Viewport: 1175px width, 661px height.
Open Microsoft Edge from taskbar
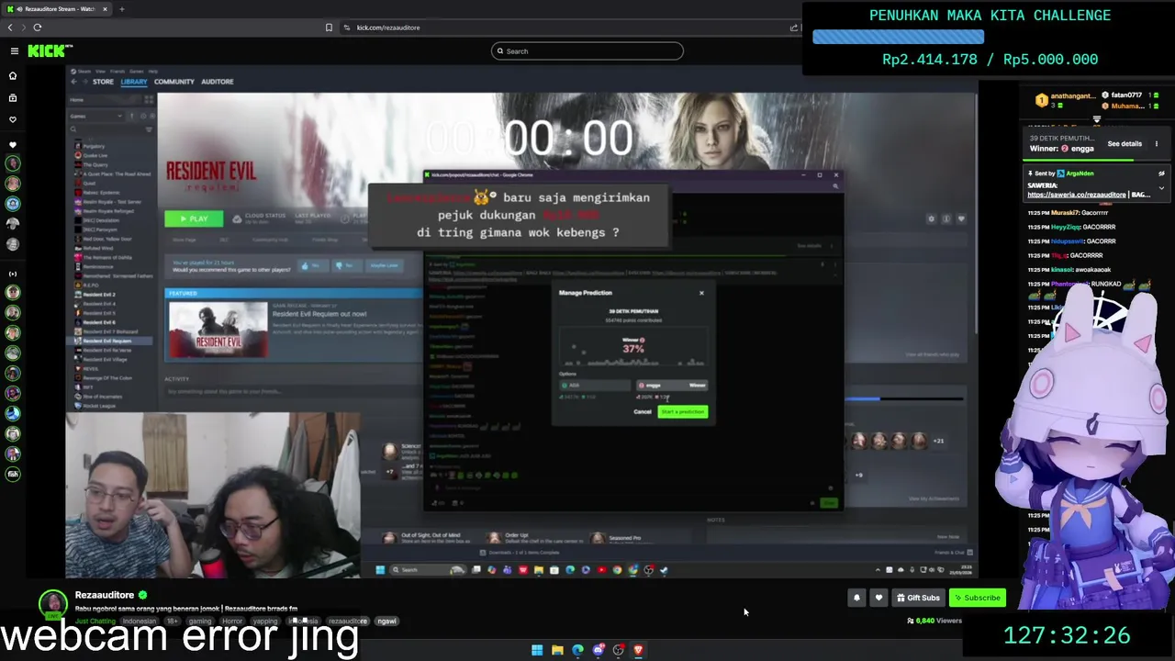point(577,650)
